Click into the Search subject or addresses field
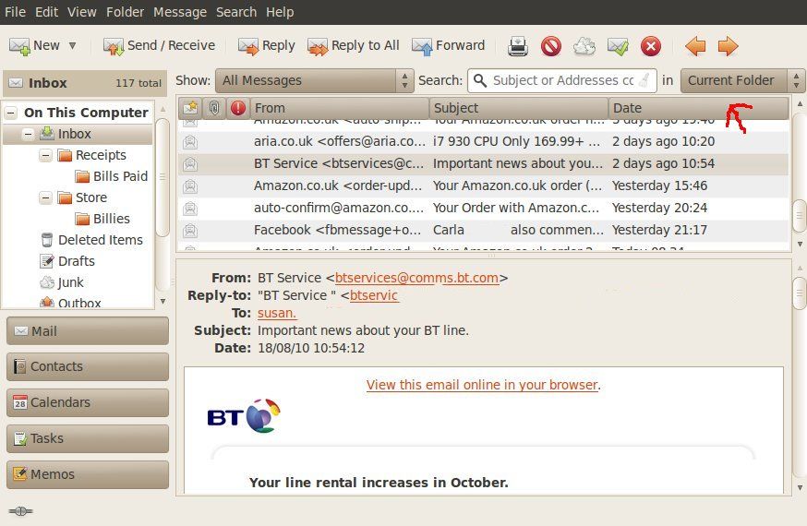The image size is (807, 526). (561, 80)
